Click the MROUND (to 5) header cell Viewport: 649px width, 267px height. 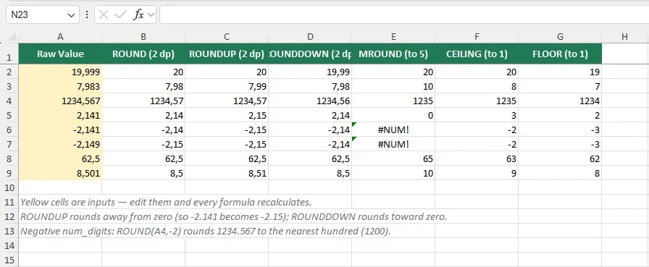point(393,54)
